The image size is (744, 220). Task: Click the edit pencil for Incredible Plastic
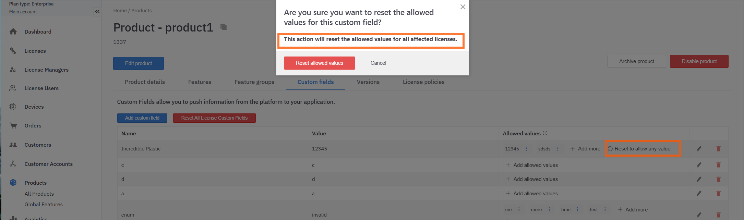[x=699, y=149]
